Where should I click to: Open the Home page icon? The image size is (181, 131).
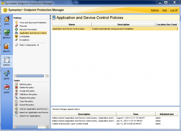click(7, 19)
